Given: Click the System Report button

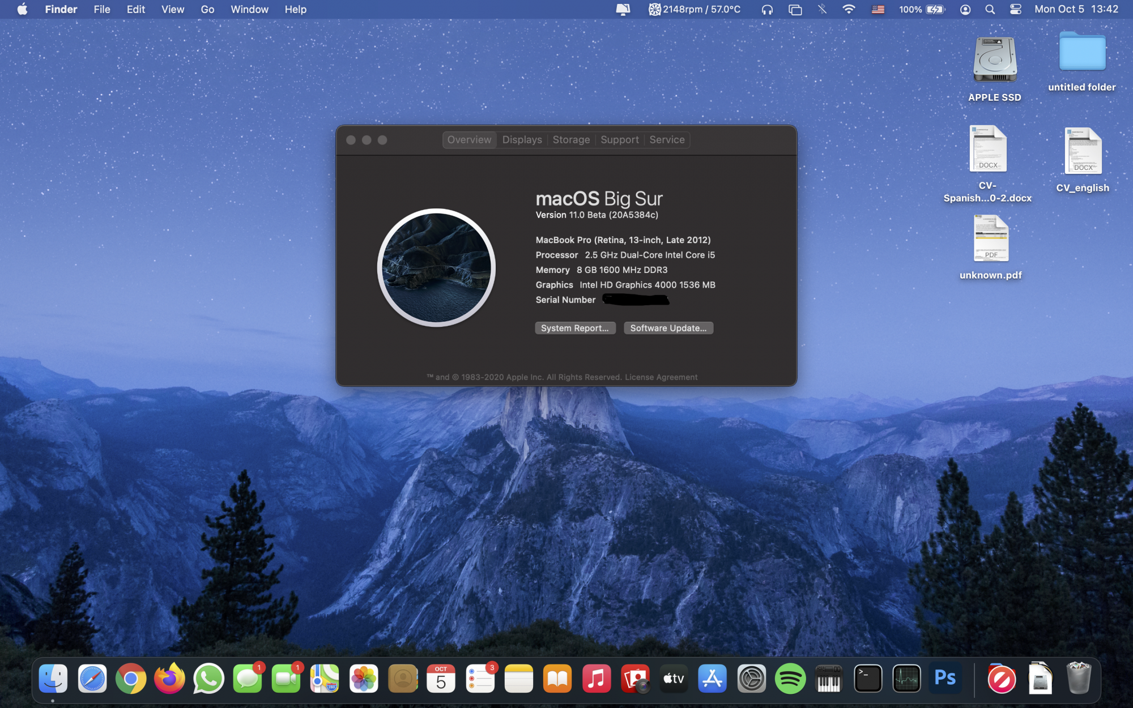Looking at the screenshot, I should pos(574,328).
